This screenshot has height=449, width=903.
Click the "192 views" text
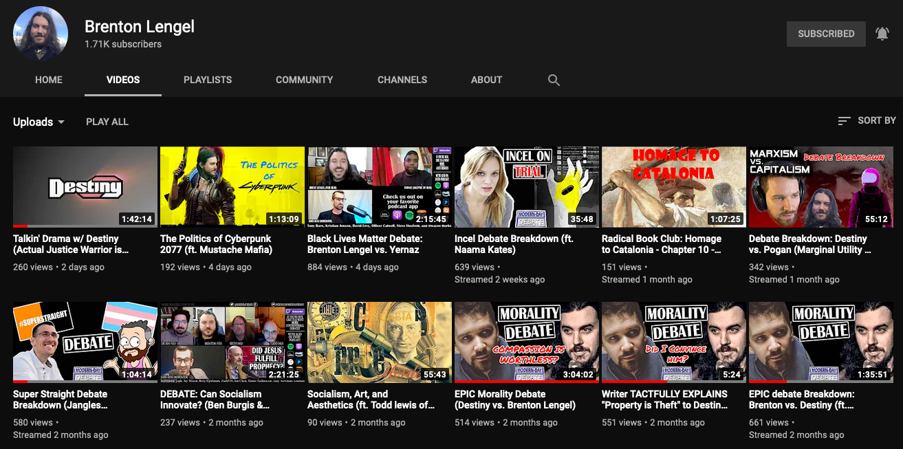coord(179,267)
